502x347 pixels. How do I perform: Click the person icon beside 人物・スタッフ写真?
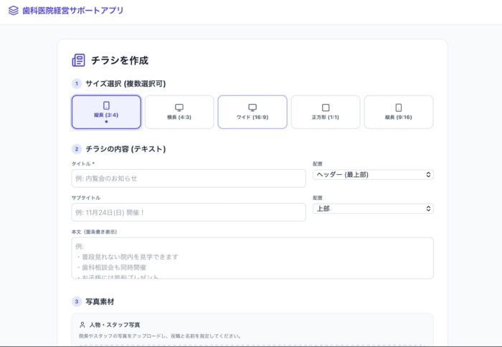pos(82,324)
